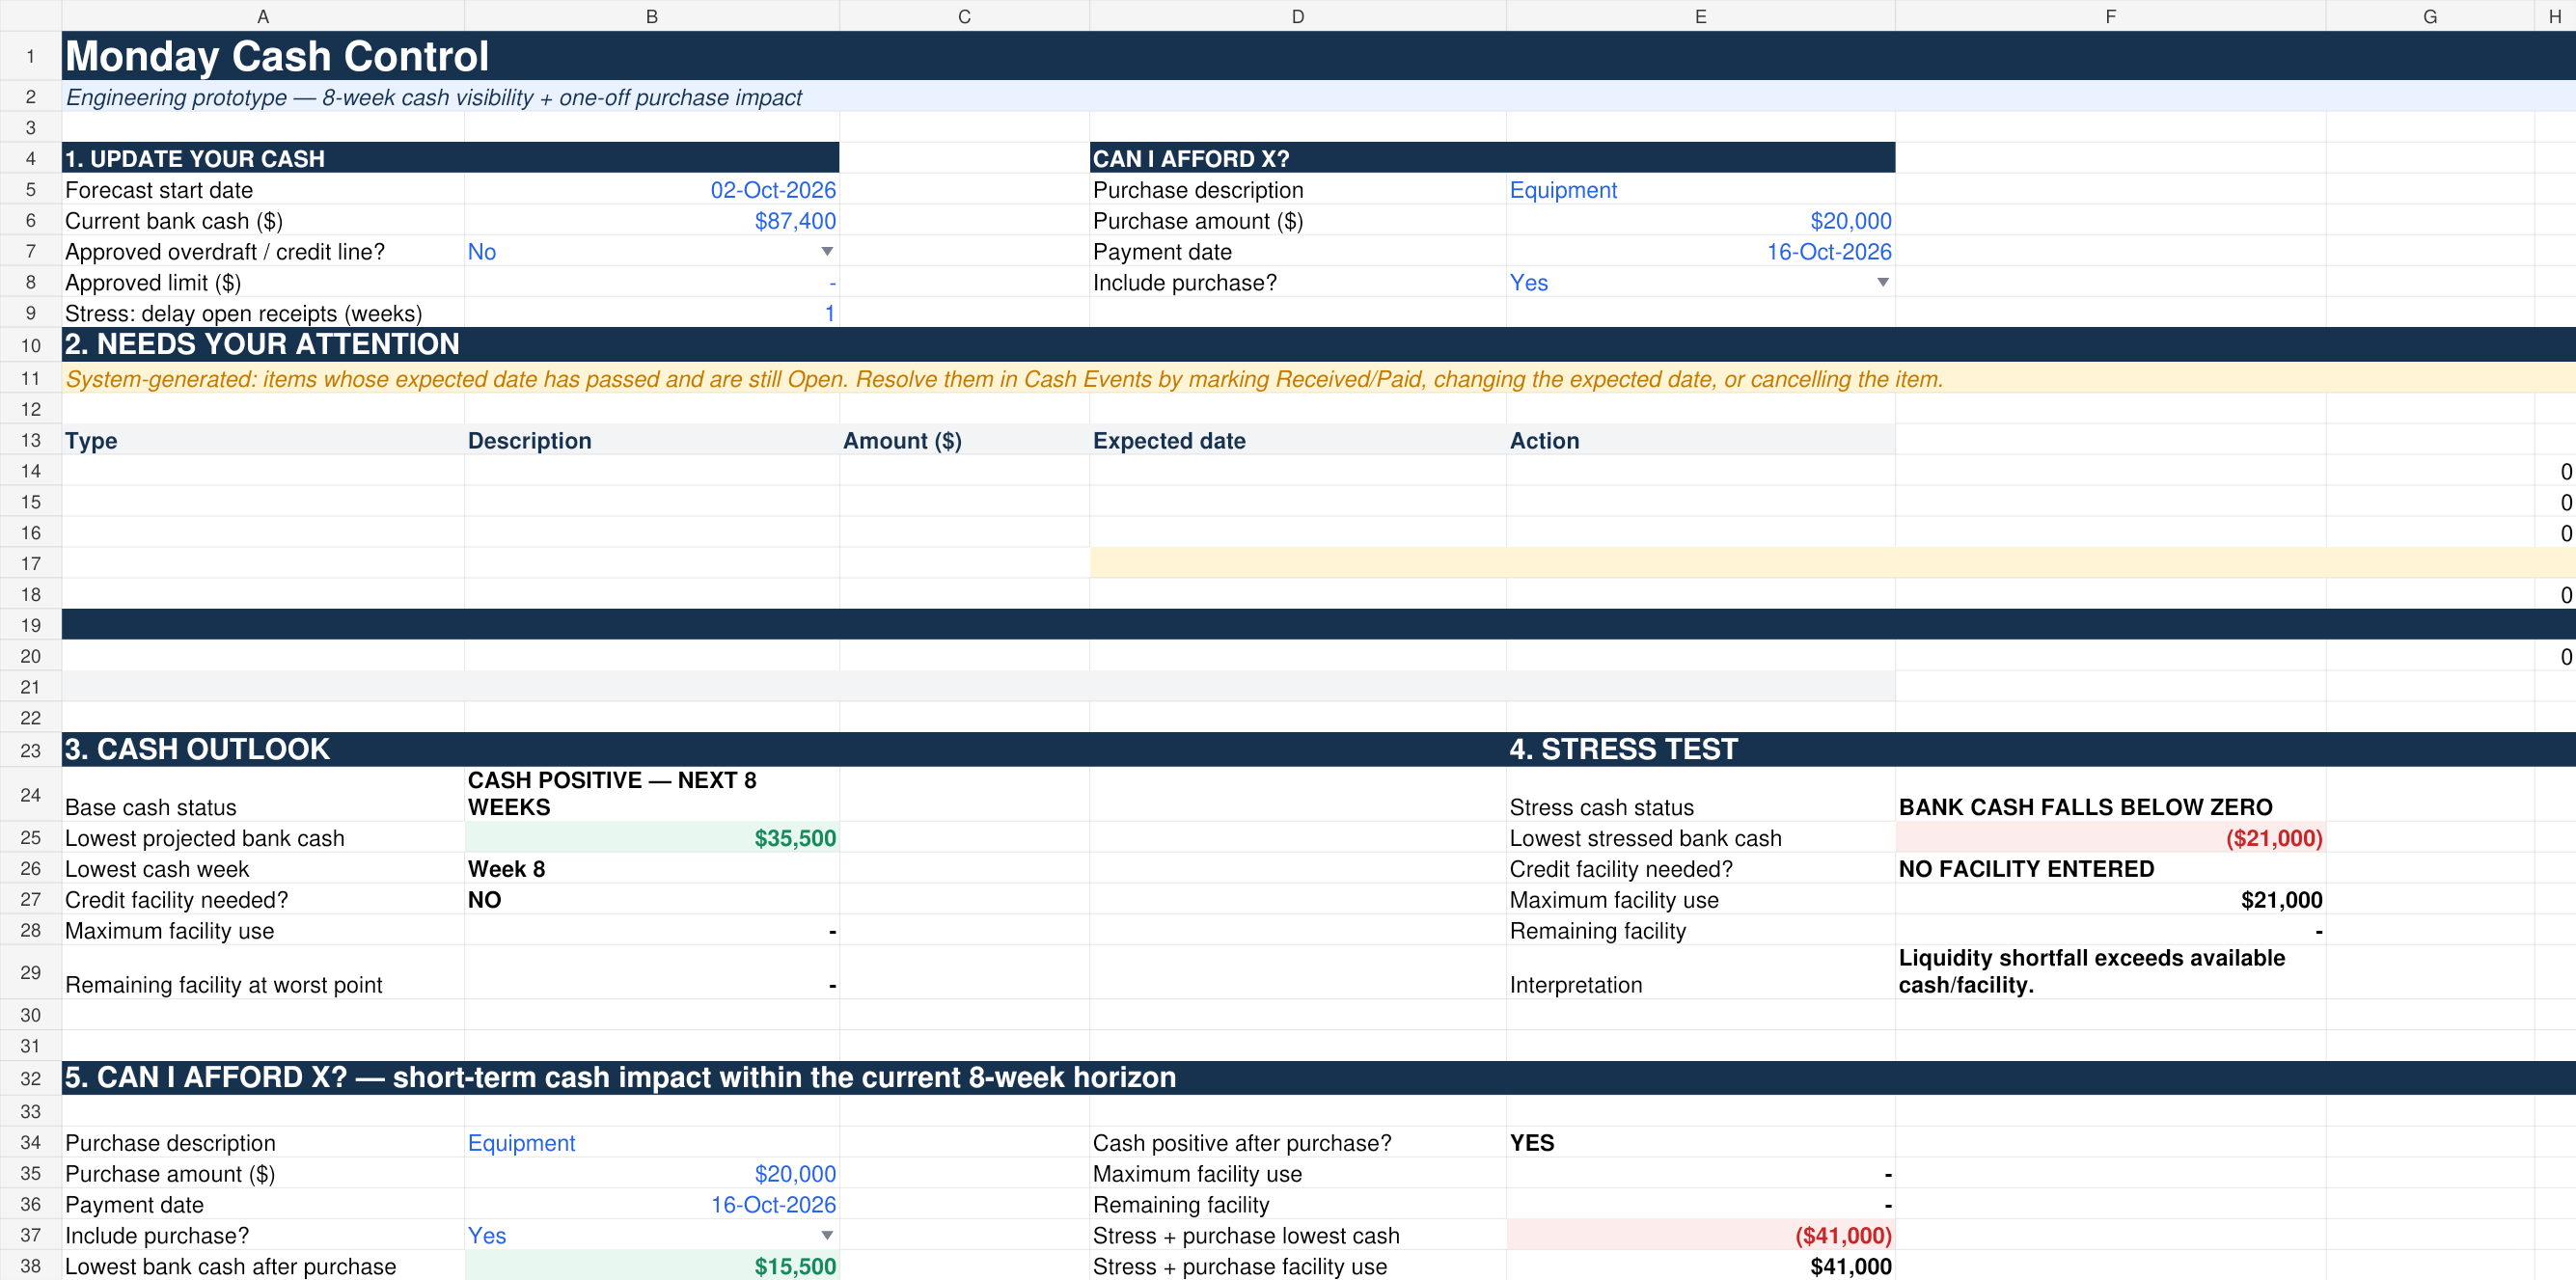Click the Forecast start date value 02-Oct-2026

point(773,190)
